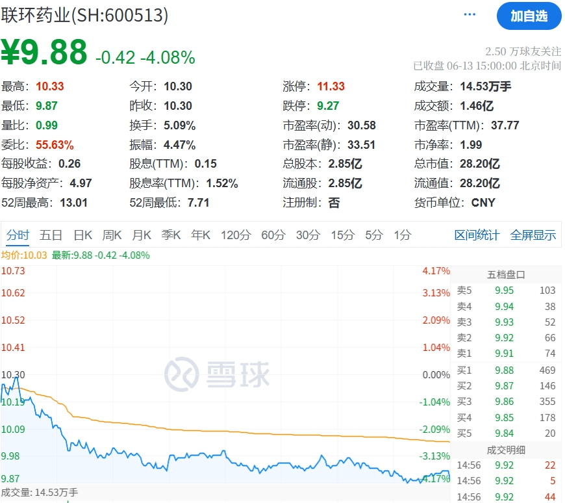Screen dimensions: 565x503
Task: Select the 卖4 order row at 9.94
Action: coord(506,307)
